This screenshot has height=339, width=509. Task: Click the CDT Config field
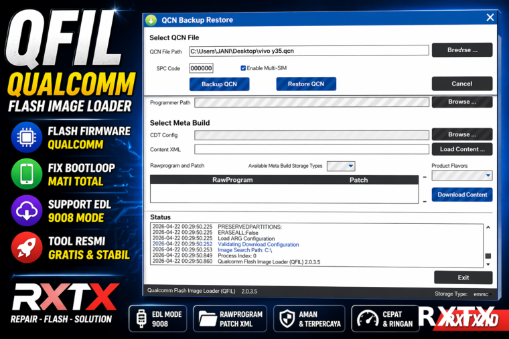(311, 135)
